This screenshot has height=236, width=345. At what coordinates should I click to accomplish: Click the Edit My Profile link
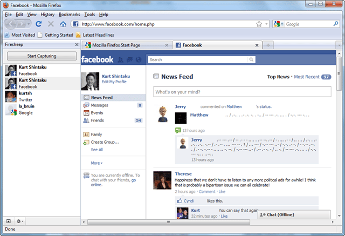point(114,82)
